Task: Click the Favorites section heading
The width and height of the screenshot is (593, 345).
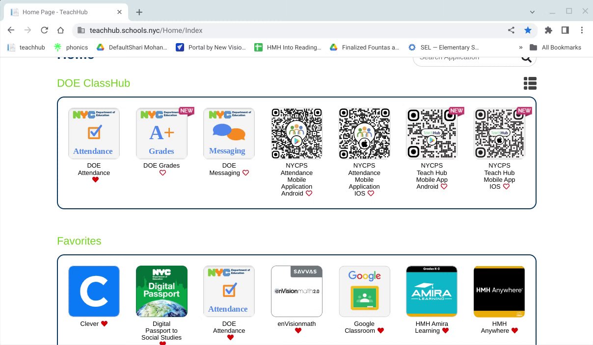Action: tap(79, 241)
